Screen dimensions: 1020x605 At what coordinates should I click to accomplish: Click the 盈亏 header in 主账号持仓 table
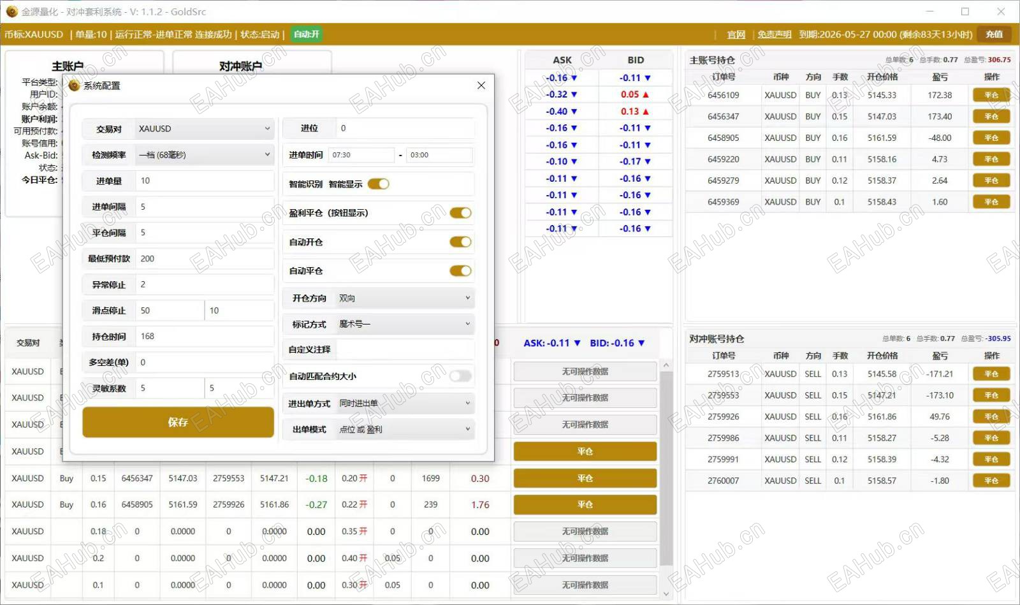(940, 77)
